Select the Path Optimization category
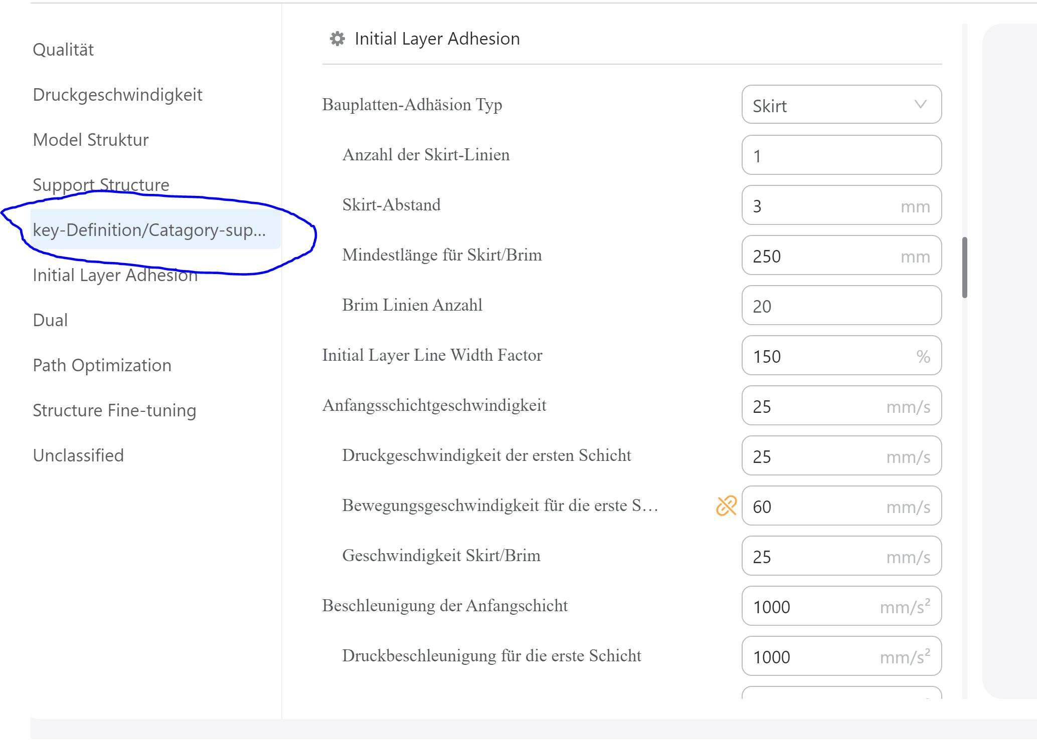Screen dimensions: 1037x740 (x=101, y=365)
